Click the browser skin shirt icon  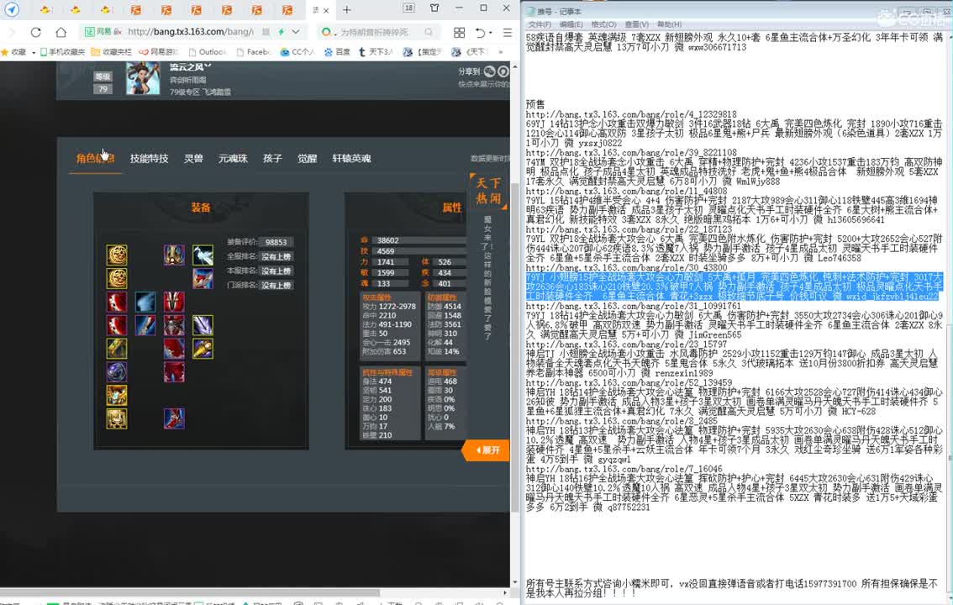[x=434, y=8]
